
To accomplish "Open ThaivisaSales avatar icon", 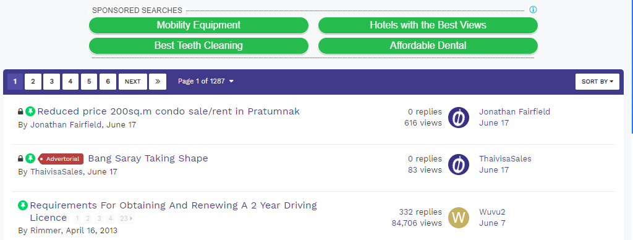I will point(459,165).
